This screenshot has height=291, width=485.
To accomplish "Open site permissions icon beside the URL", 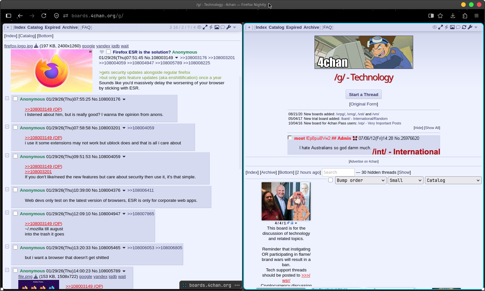I will click(66, 16).
